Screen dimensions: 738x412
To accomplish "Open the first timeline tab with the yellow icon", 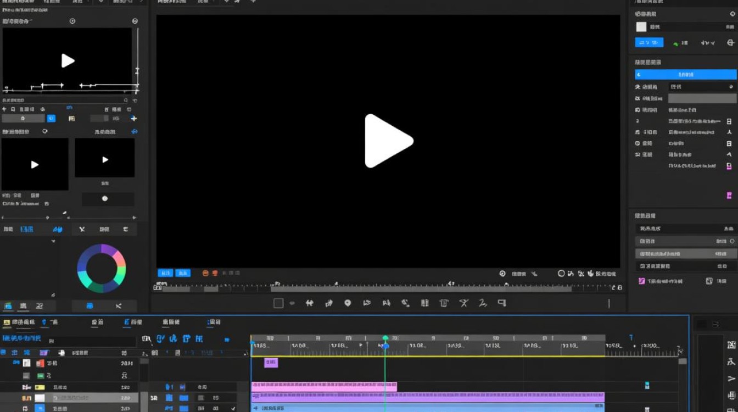I will coord(19,322).
